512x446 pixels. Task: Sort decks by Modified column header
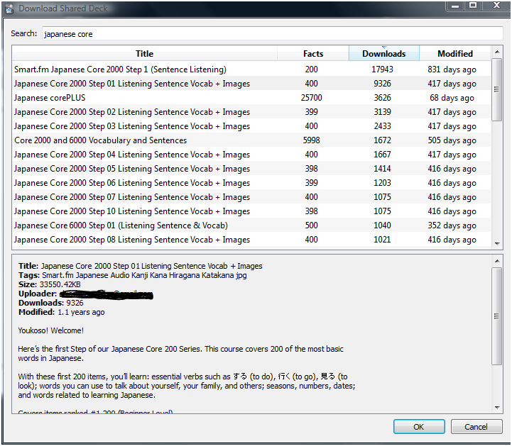(x=454, y=54)
